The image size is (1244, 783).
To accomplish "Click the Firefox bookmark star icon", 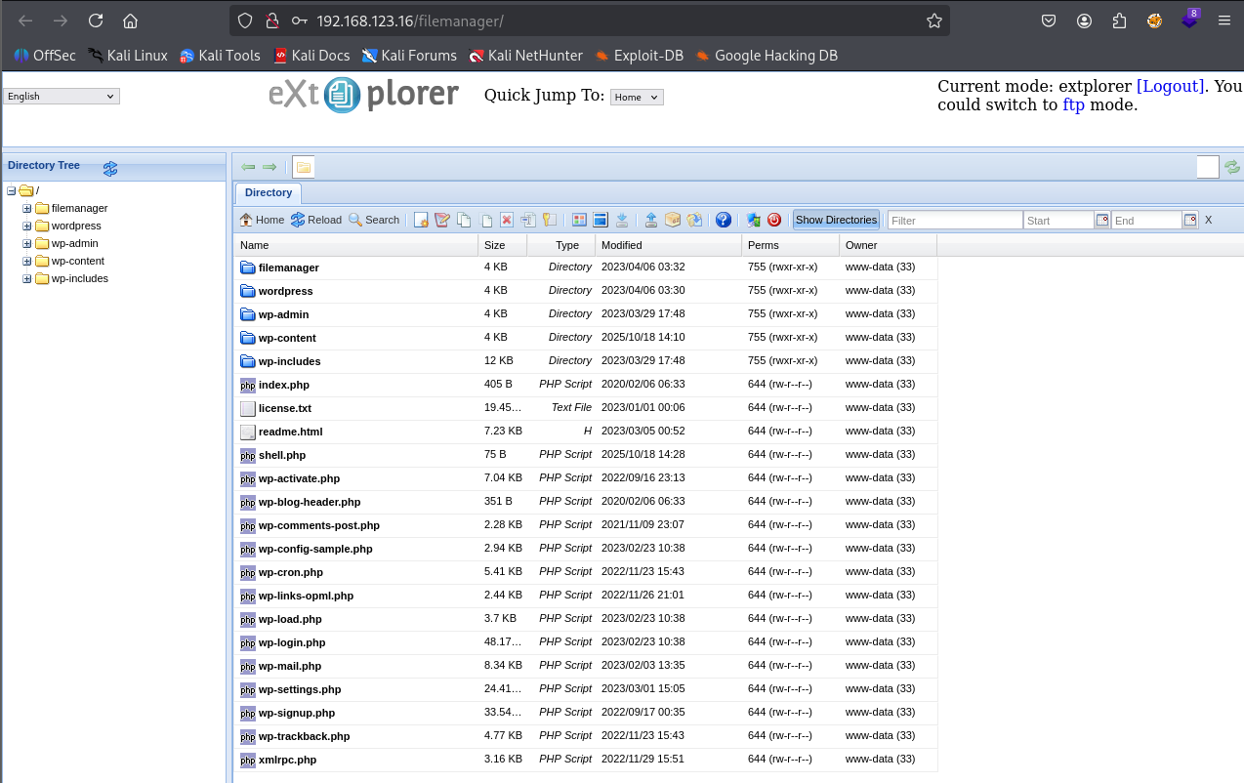I will coord(933,21).
